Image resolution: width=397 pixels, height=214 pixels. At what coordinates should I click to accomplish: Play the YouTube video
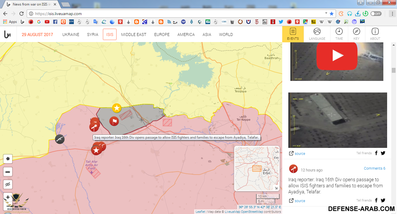pos(337,56)
